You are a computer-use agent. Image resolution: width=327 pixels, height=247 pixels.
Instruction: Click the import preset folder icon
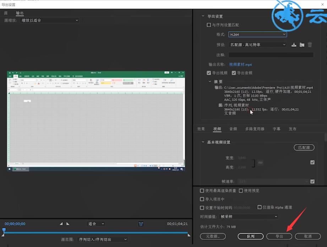click(302, 45)
